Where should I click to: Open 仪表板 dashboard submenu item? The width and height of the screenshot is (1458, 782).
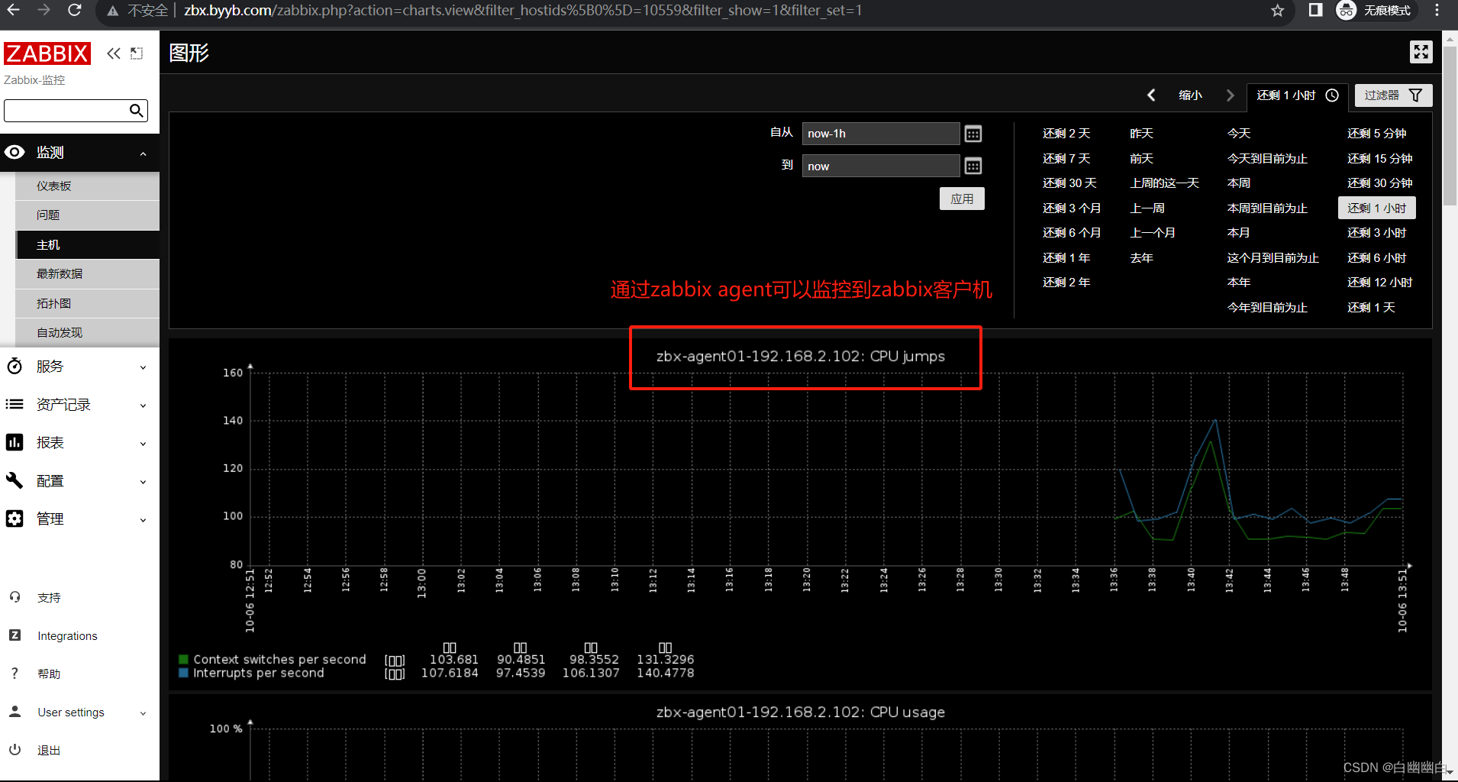(87, 186)
